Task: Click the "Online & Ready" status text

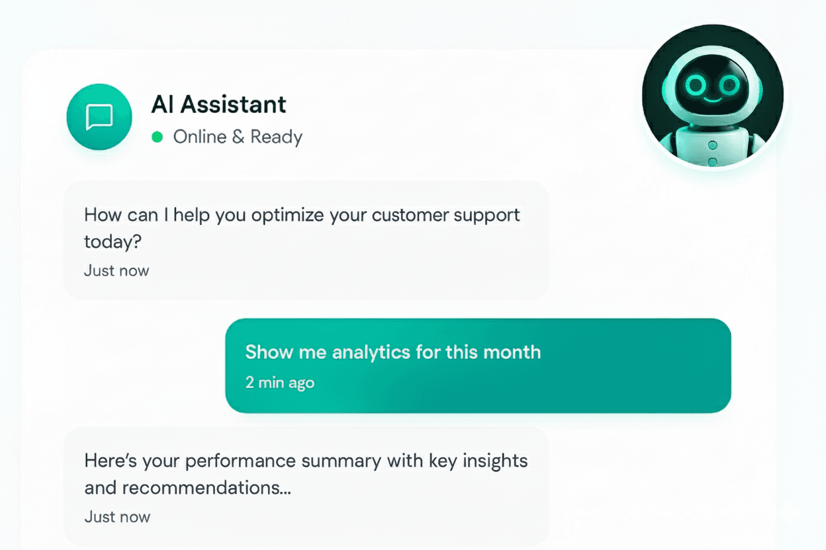Action: click(238, 137)
